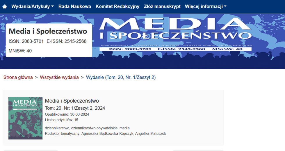
Task: Open the Rada Naukowa page
Action: point(74,7)
